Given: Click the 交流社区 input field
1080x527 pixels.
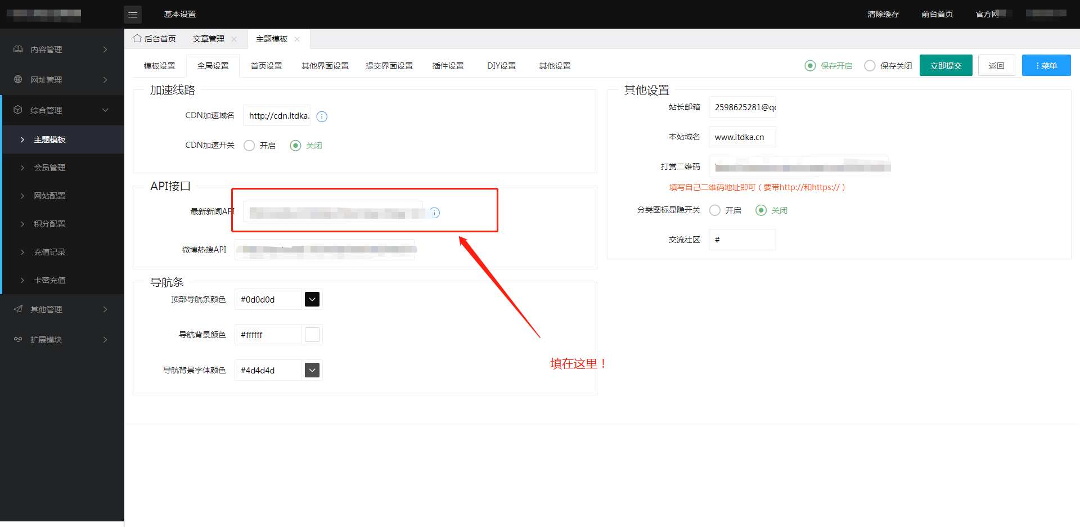Looking at the screenshot, I should tap(742, 240).
